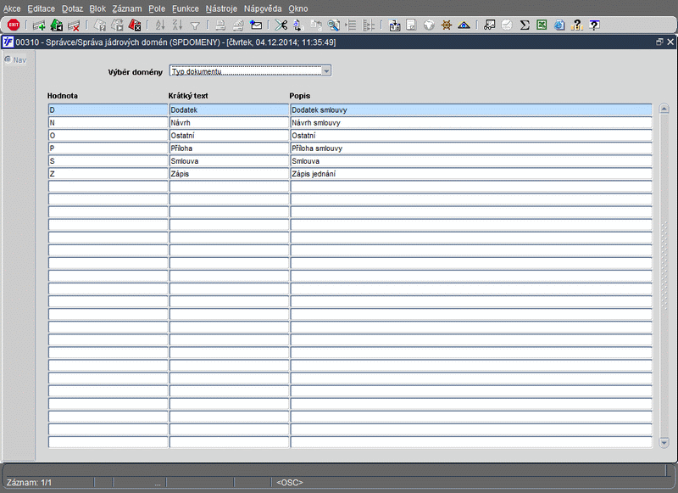
Task: Click the green Excel export icon
Action: [542, 25]
